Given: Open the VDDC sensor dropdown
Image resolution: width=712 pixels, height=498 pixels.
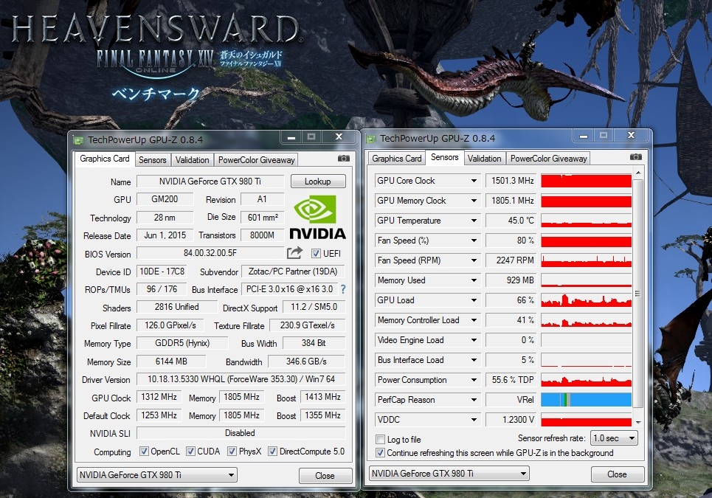Looking at the screenshot, I should 474,420.
